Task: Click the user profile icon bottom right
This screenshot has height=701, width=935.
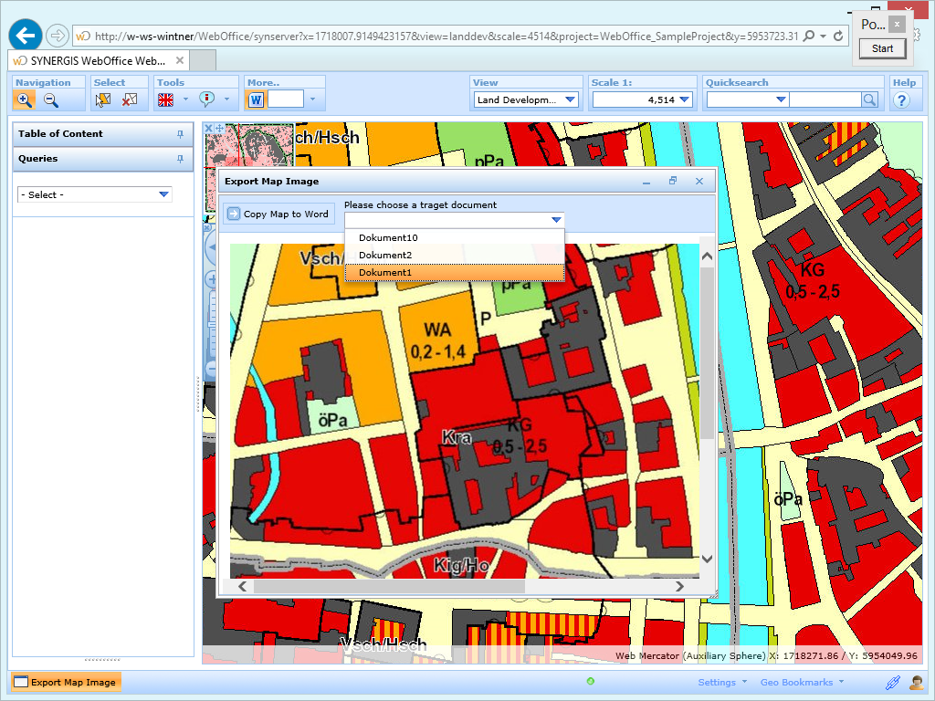Action: [916, 682]
